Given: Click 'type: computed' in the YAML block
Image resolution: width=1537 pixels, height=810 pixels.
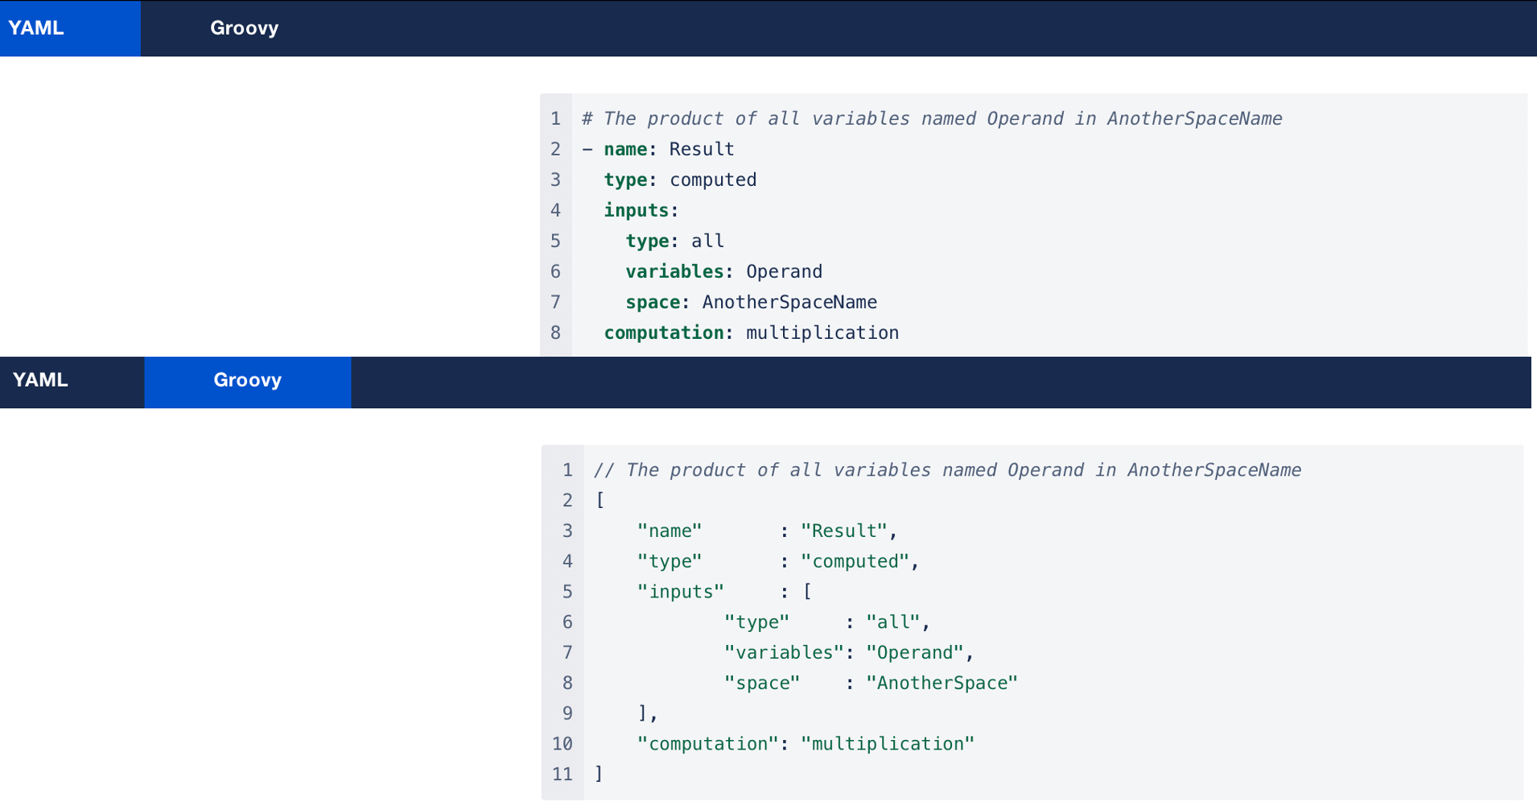Looking at the screenshot, I should coord(680,180).
